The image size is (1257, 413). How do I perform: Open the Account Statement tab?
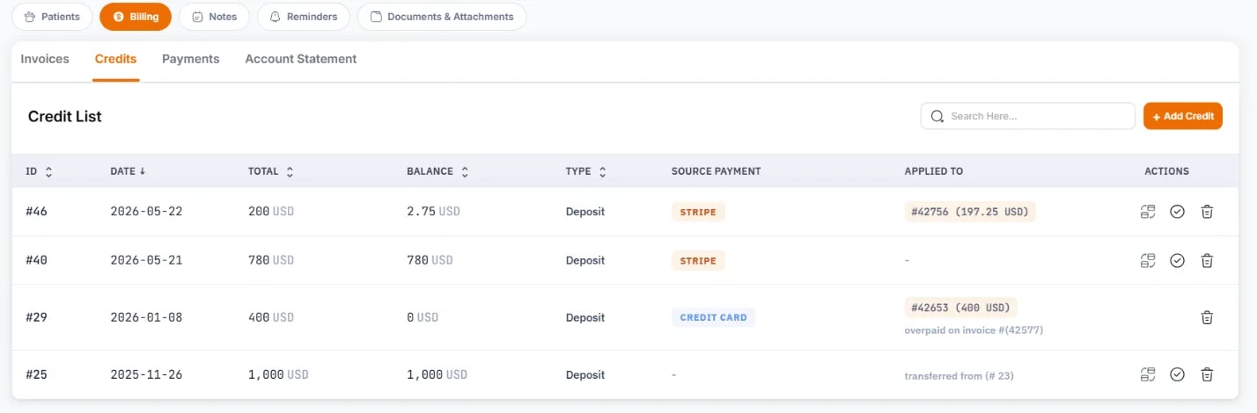tap(301, 59)
